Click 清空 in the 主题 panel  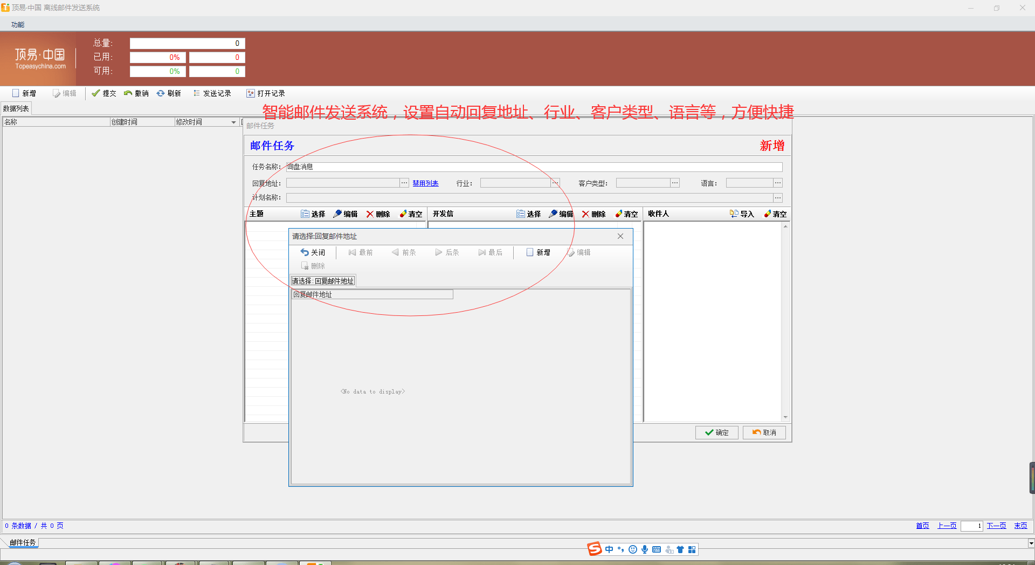pyautogui.click(x=411, y=214)
